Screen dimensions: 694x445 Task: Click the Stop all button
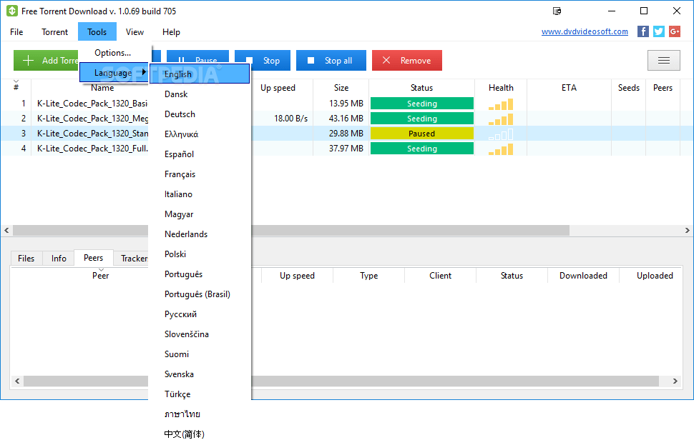(331, 61)
